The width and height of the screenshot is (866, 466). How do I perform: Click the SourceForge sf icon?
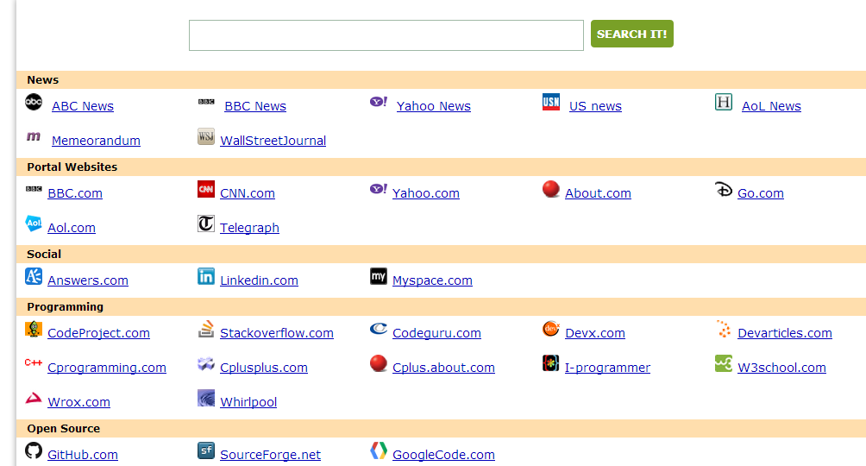tap(206, 450)
